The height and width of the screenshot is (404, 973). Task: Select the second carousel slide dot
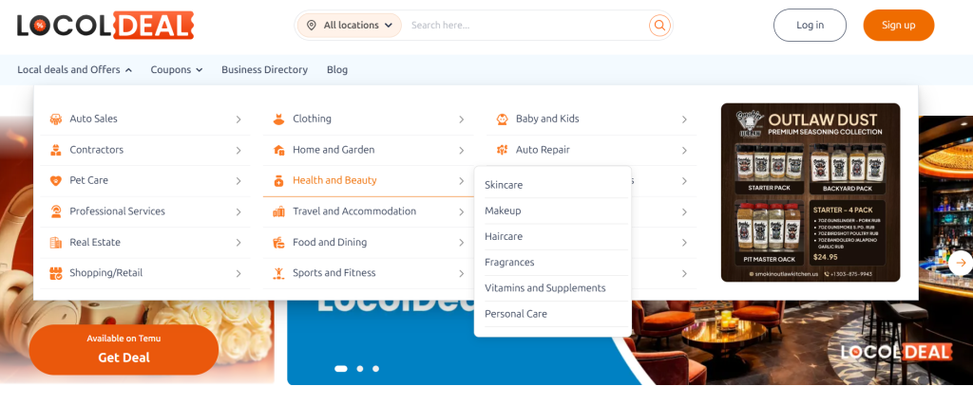pyautogui.click(x=360, y=368)
